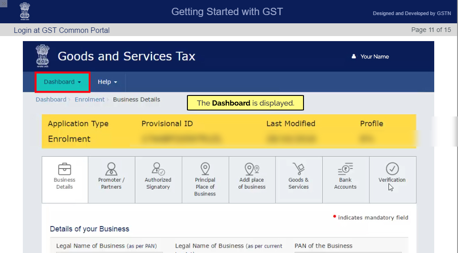Click the user avatar icon beside Your Name
The width and height of the screenshot is (458, 253).
pos(354,56)
